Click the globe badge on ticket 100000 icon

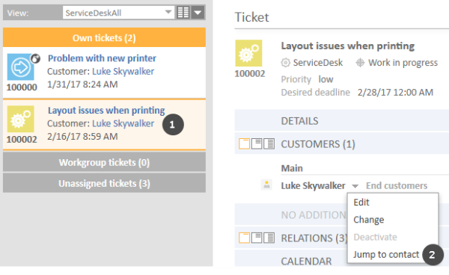click(x=35, y=59)
